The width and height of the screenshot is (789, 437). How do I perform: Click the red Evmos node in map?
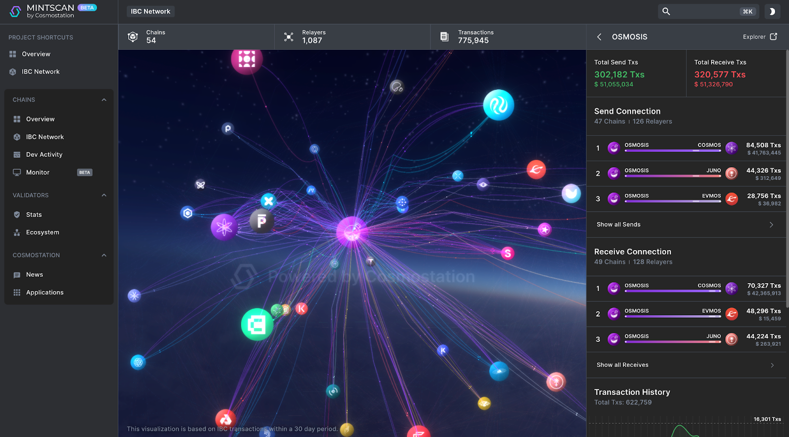pos(536,170)
